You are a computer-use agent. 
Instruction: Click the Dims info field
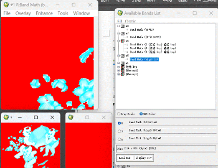166,148
